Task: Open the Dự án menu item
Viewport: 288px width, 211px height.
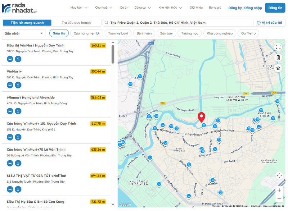Action: 124,8
